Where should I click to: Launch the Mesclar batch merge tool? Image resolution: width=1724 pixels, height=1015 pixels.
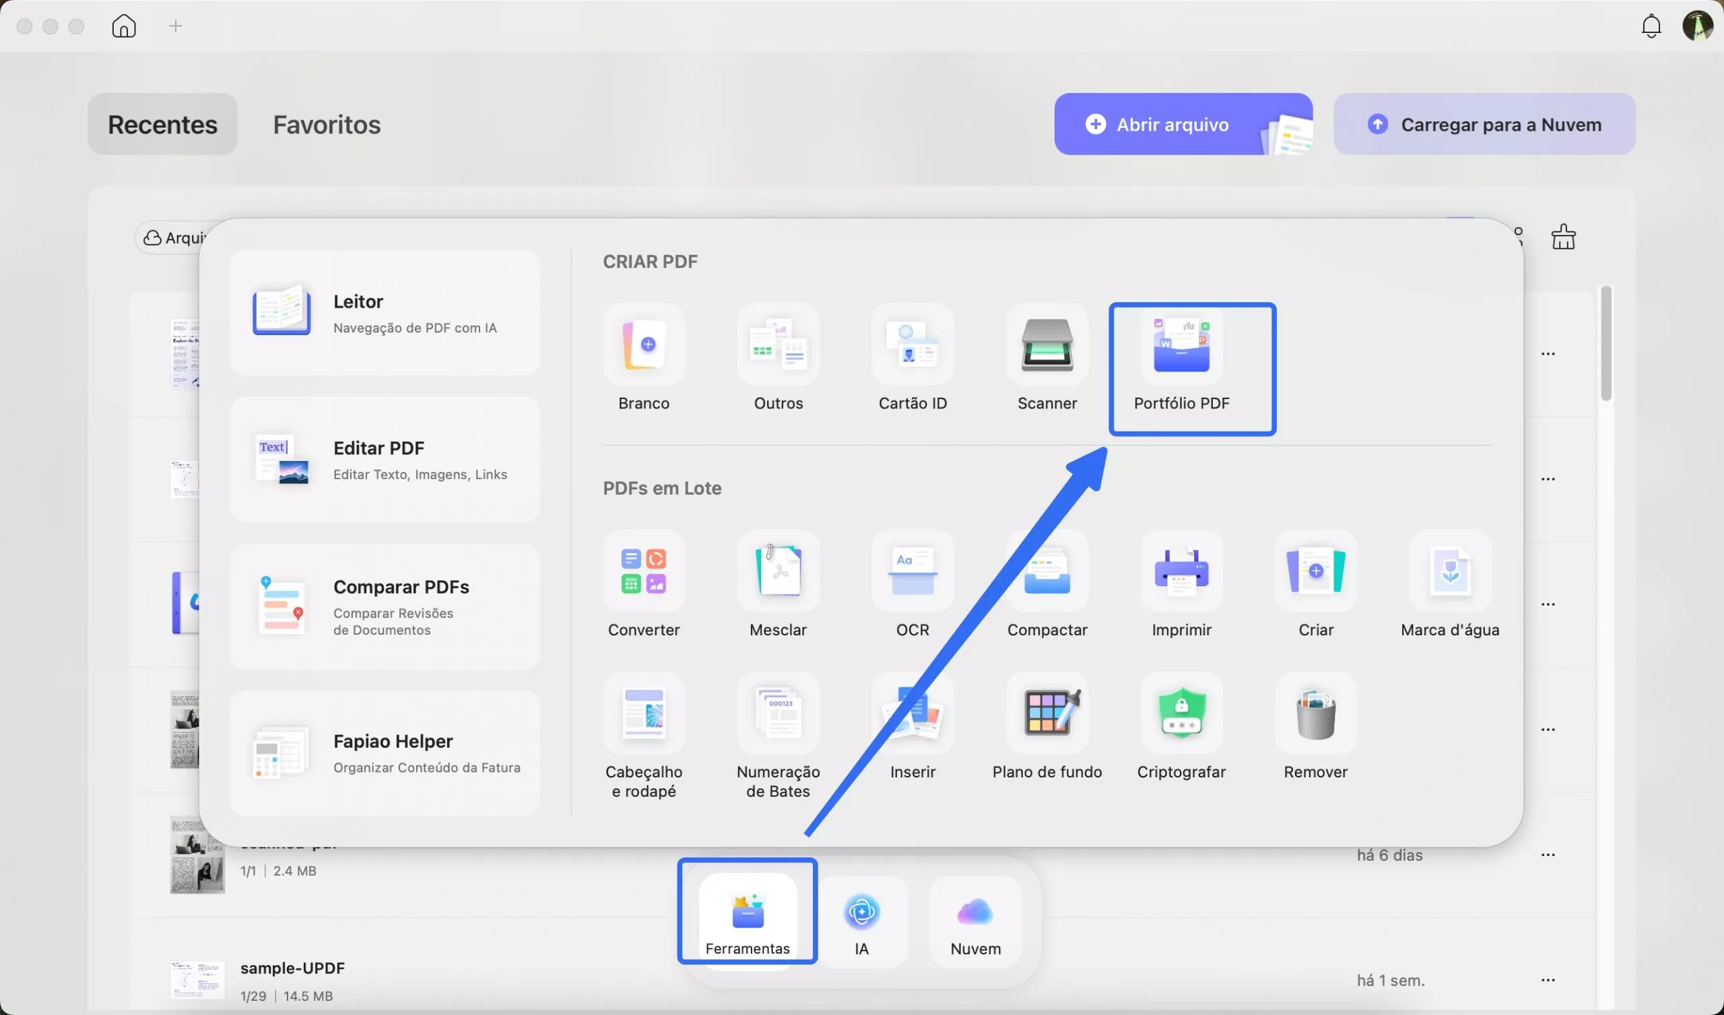click(x=778, y=572)
